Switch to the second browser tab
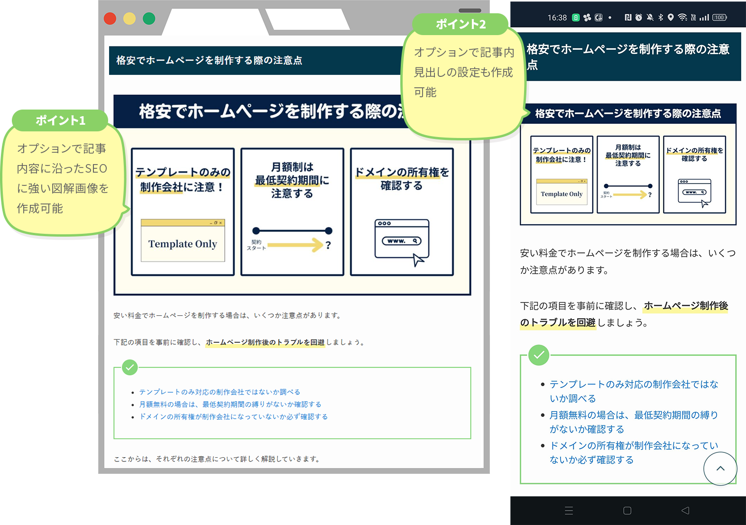The height and width of the screenshot is (525, 746). point(308,20)
